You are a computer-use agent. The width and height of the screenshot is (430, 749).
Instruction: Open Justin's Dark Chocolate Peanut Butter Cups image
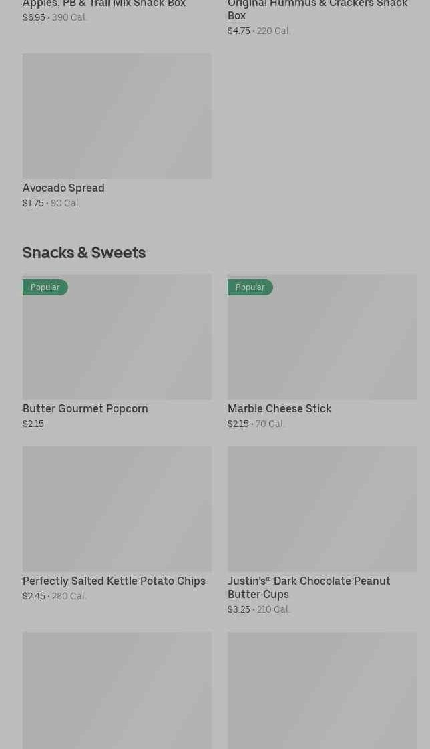[x=322, y=508]
